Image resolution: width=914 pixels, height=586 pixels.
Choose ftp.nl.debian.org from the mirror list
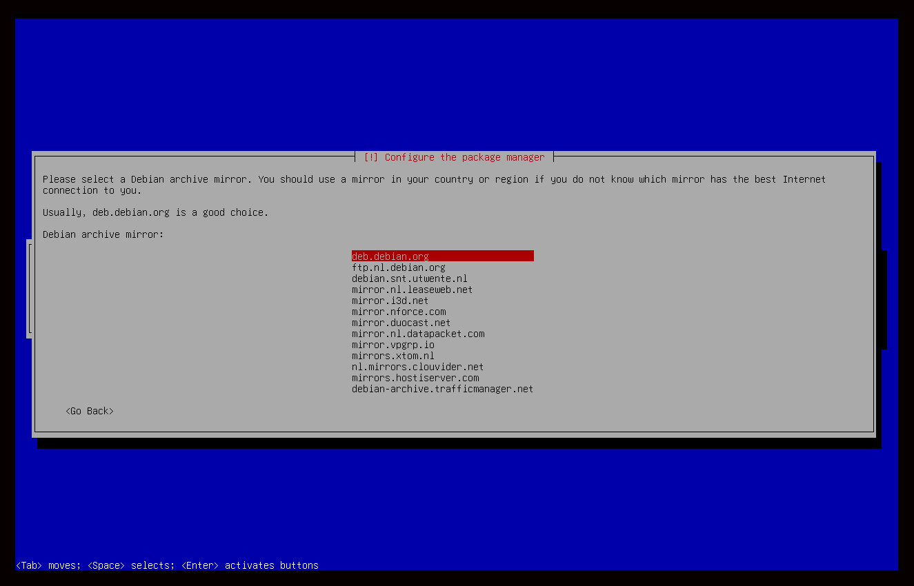(x=398, y=267)
